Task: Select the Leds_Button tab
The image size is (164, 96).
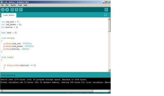Action: [9, 15]
